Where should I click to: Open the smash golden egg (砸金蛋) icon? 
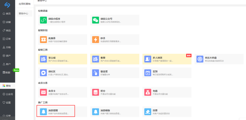(x=95, y=73)
